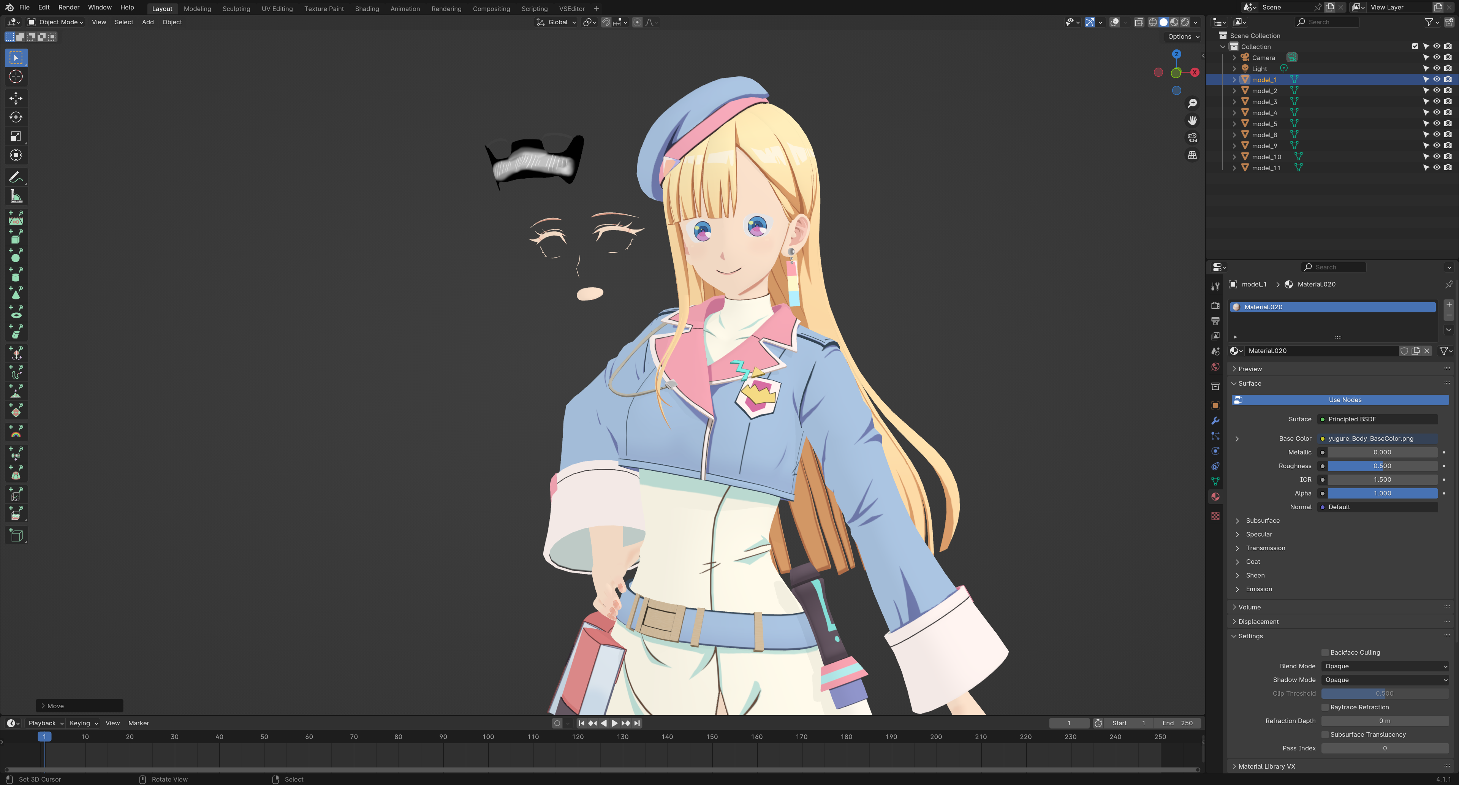This screenshot has width=1459, height=785.
Task: Select the Annotate tool
Action: click(16, 177)
